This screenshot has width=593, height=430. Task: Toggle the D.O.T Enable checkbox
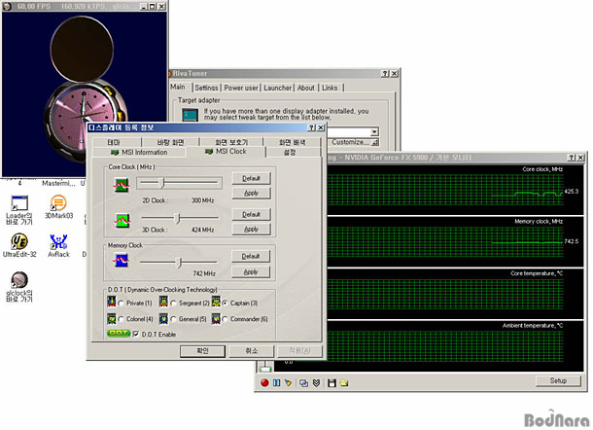pos(136,335)
